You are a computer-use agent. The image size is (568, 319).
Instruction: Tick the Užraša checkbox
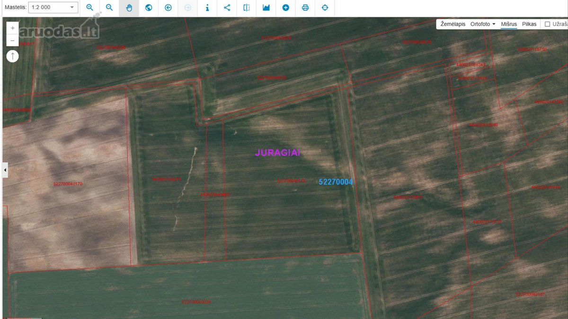click(x=547, y=24)
